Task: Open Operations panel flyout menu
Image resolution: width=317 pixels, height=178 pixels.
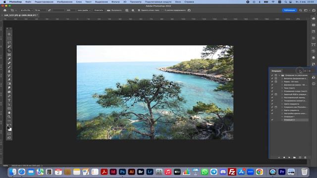Action: 309,71
